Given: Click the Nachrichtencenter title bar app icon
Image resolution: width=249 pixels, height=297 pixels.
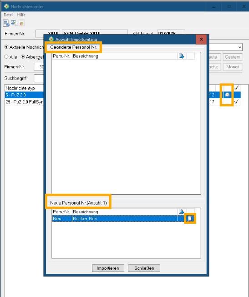Looking at the screenshot, I should 6,6.
